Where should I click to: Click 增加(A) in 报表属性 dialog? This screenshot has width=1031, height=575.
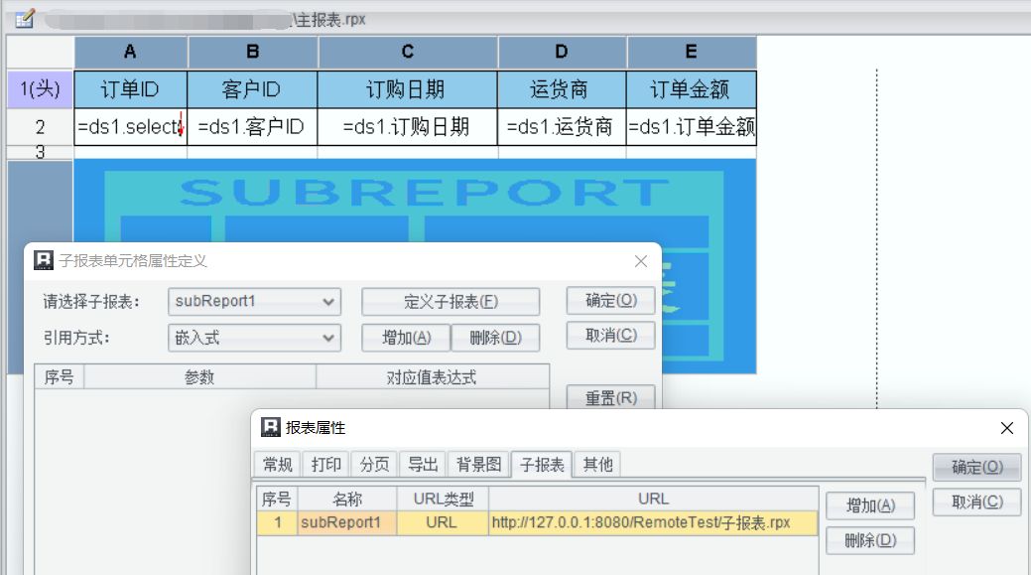870,505
